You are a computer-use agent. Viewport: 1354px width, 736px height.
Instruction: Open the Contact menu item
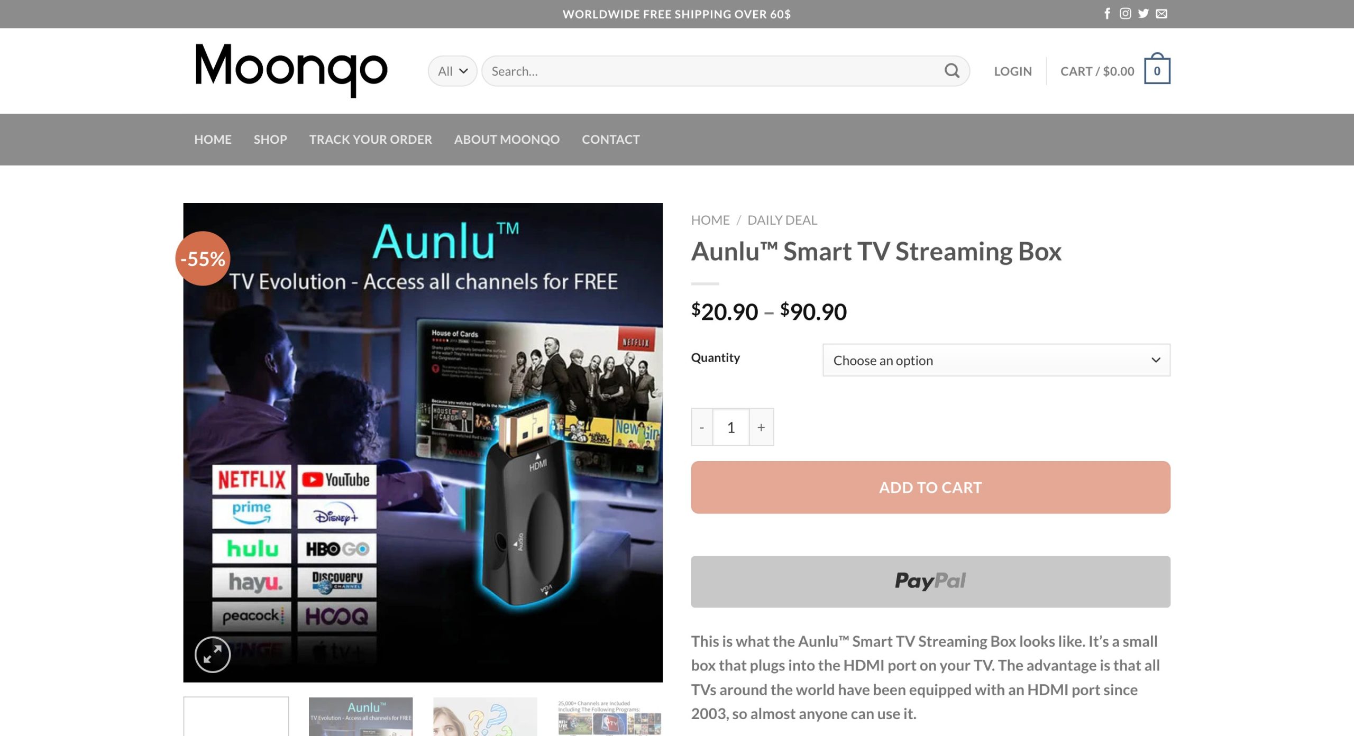pyautogui.click(x=611, y=140)
